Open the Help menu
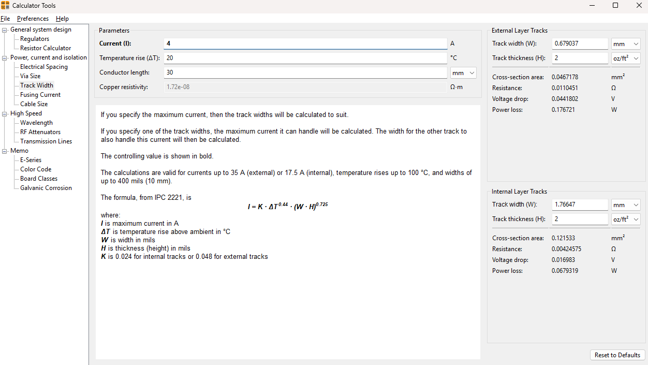648x365 pixels. (x=62, y=19)
